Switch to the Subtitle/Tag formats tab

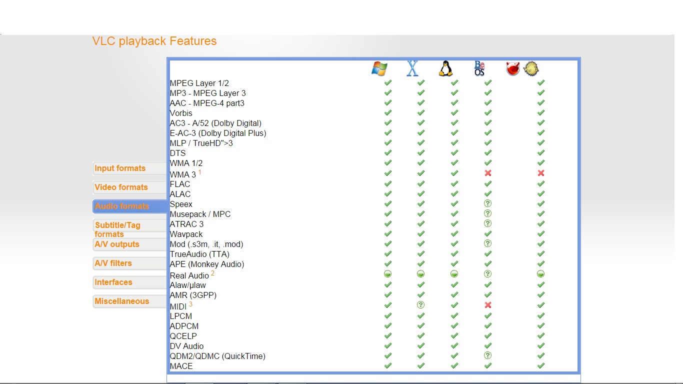(x=130, y=226)
